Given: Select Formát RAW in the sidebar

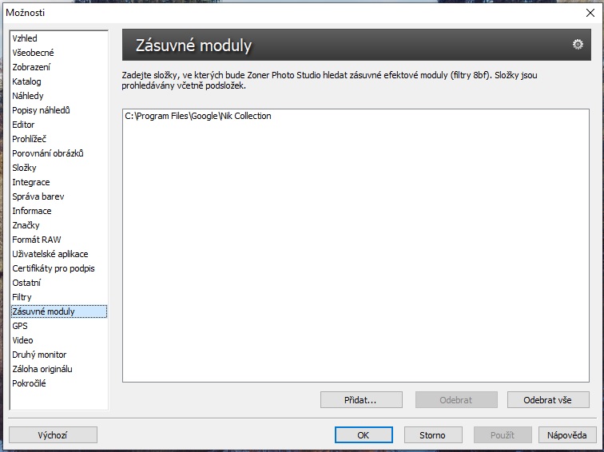Looking at the screenshot, I should [37, 240].
